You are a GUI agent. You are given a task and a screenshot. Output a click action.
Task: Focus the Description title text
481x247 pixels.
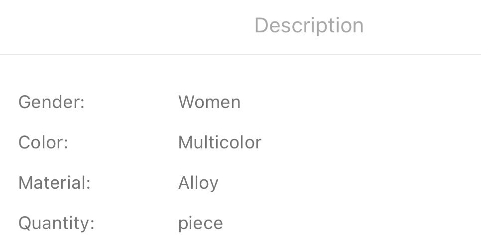[x=309, y=25]
